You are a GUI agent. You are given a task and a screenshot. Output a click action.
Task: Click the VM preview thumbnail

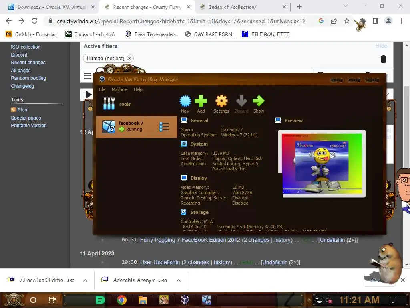(x=322, y=164)
